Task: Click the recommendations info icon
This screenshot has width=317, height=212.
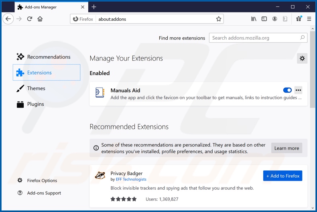Action: (x=96, y=148)
